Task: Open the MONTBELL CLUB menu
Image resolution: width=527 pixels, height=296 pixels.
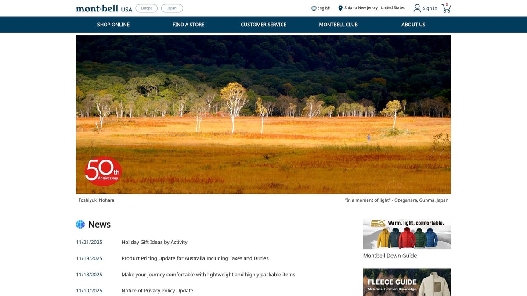Action: click(338, 25)
